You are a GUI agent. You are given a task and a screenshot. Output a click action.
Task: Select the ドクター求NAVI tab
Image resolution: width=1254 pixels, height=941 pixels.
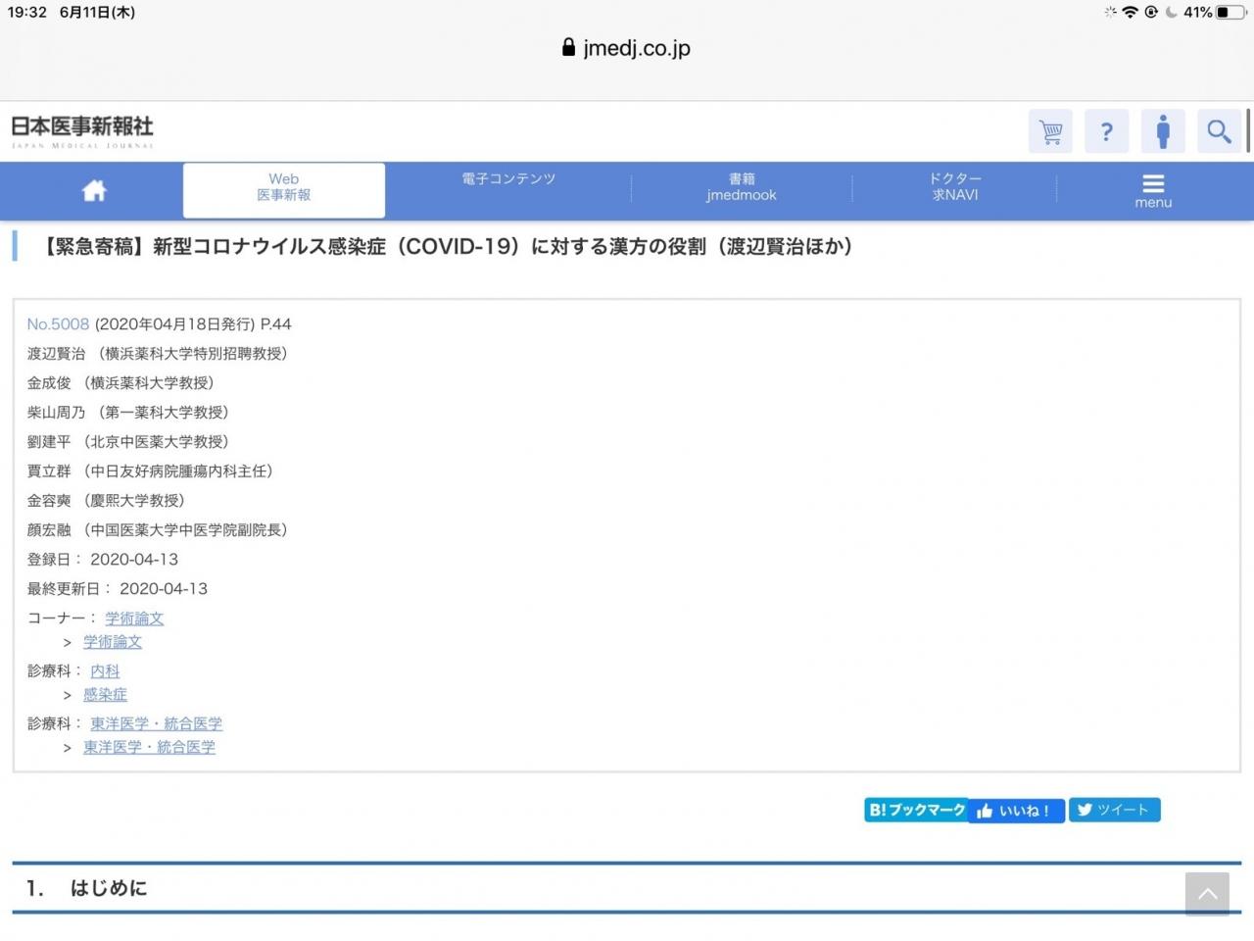955,187
